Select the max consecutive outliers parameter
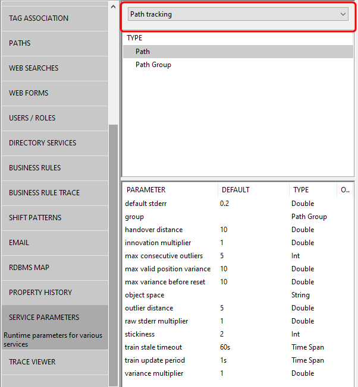The height and width of the screenshot is (387, 358). pos(238,256)
